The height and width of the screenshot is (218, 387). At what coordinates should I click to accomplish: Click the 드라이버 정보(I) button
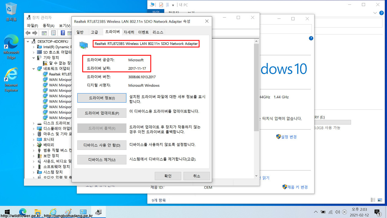102,98
